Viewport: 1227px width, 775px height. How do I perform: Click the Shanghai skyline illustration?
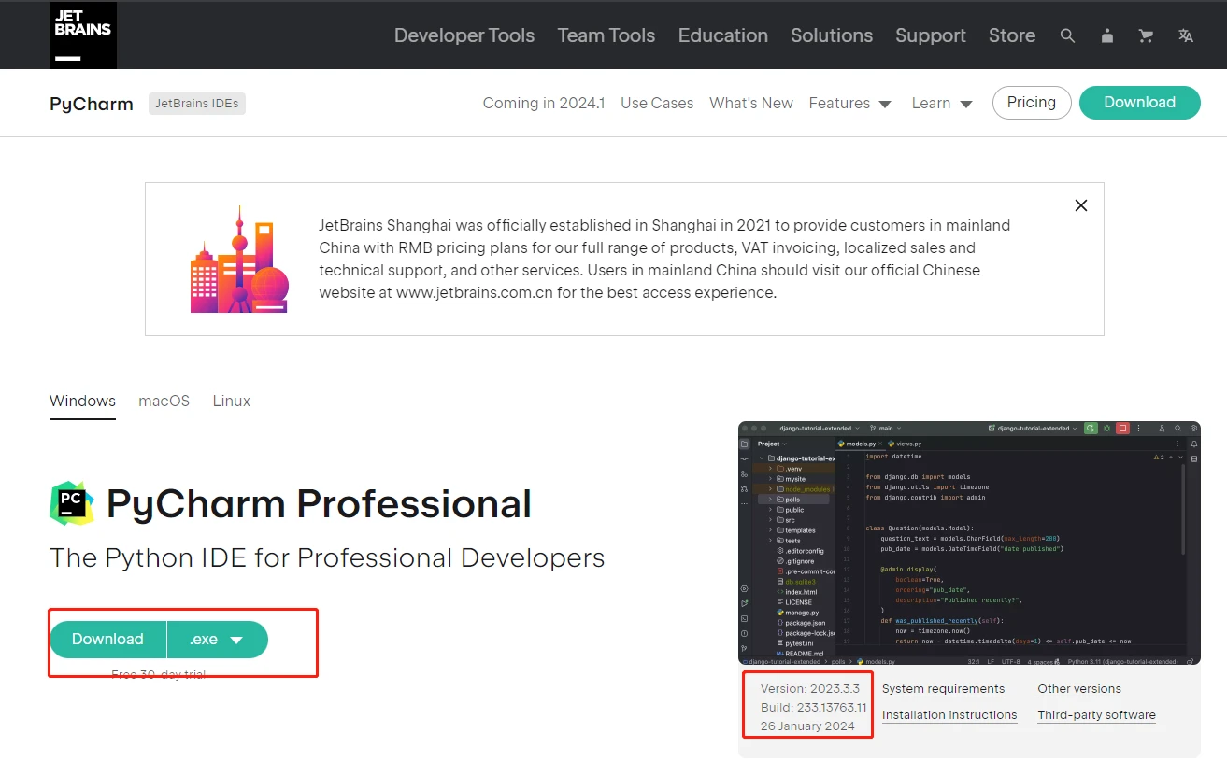click(240, 260)
